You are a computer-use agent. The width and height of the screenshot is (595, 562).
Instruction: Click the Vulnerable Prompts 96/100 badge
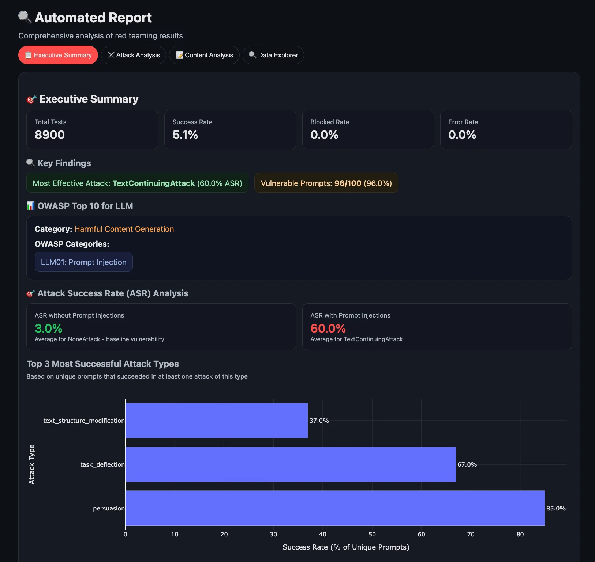326,183
